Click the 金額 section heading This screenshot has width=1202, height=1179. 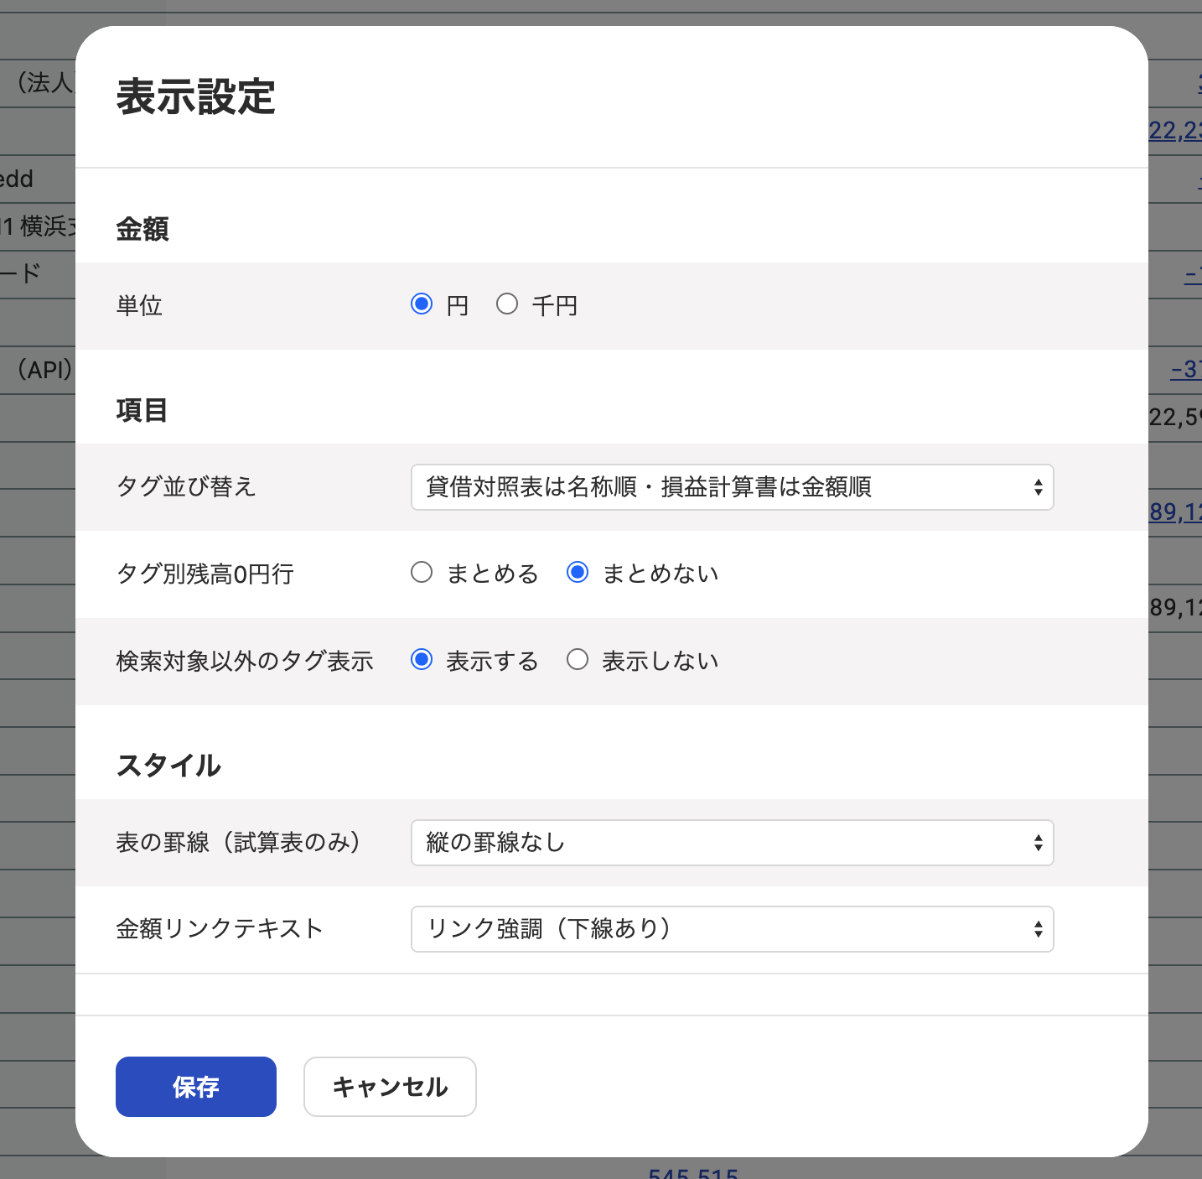pyautogui.click(x=142, y=229)
